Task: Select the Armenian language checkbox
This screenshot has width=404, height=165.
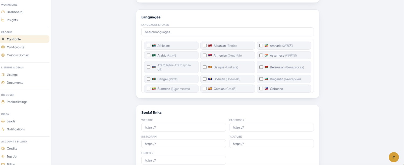Action: coord(205,55)
